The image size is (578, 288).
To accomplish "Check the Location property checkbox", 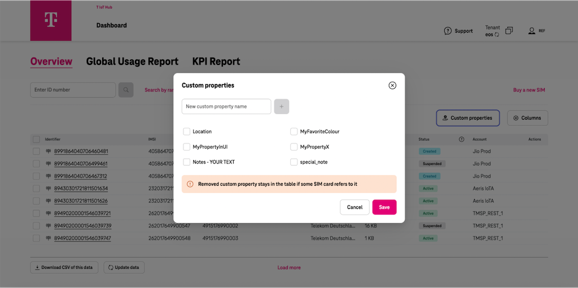I will point(187,132).
